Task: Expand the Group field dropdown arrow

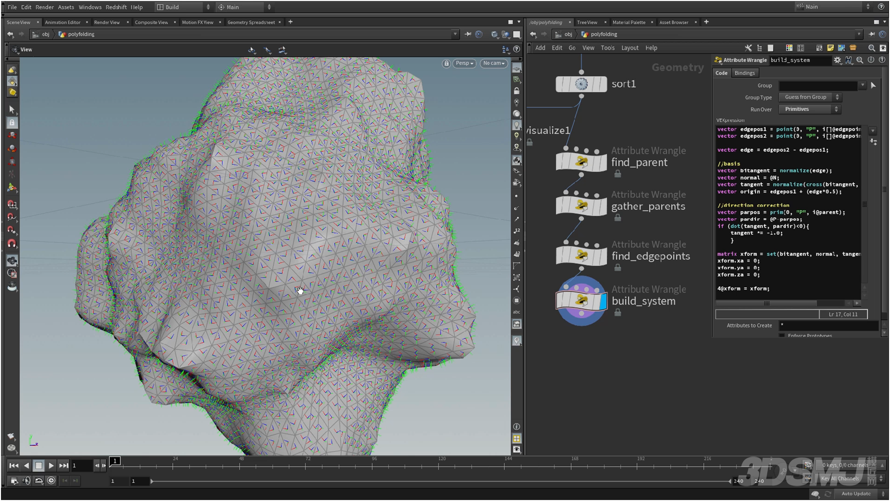Action: pos(862,85)
